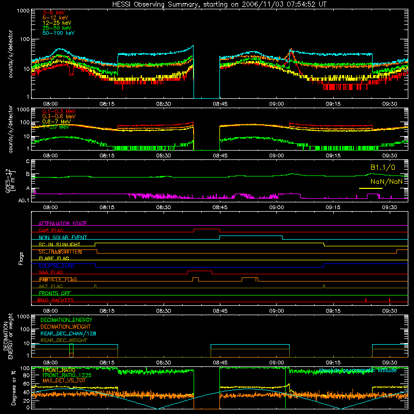Click the BAD_PACKETS flag label
The image size is (414, 414).
tap(56, 300)
